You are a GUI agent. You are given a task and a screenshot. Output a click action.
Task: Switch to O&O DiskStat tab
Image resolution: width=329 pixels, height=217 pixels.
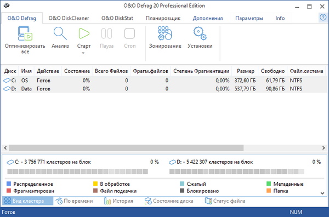pyautogui.click(x=117, y=18)
